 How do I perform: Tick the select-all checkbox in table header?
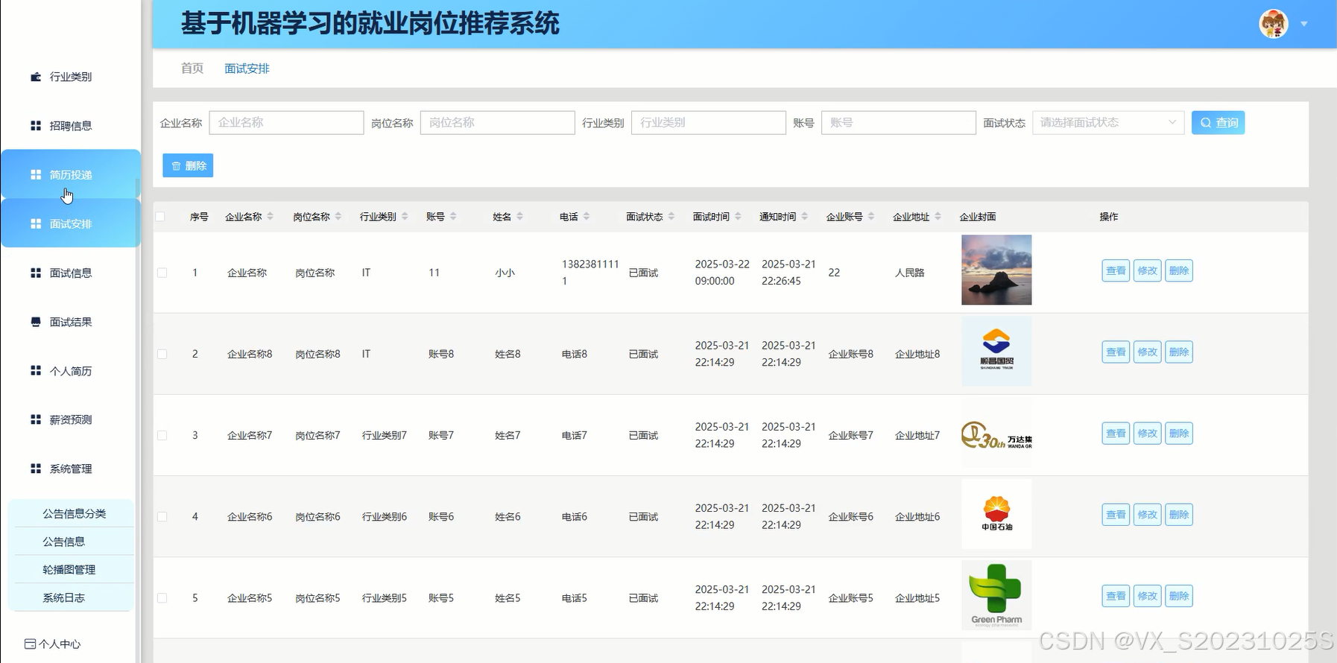click(x=160, y=217)
